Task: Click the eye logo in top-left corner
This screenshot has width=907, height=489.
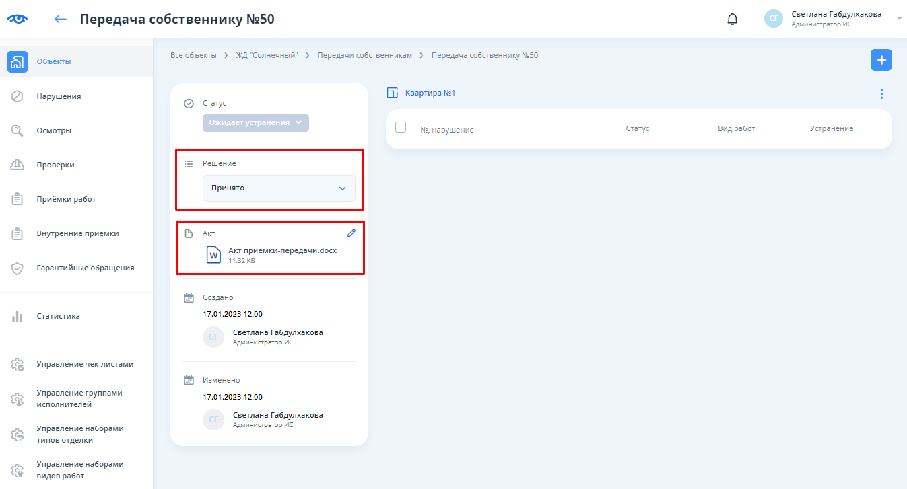Action: [x=18, y=19]
